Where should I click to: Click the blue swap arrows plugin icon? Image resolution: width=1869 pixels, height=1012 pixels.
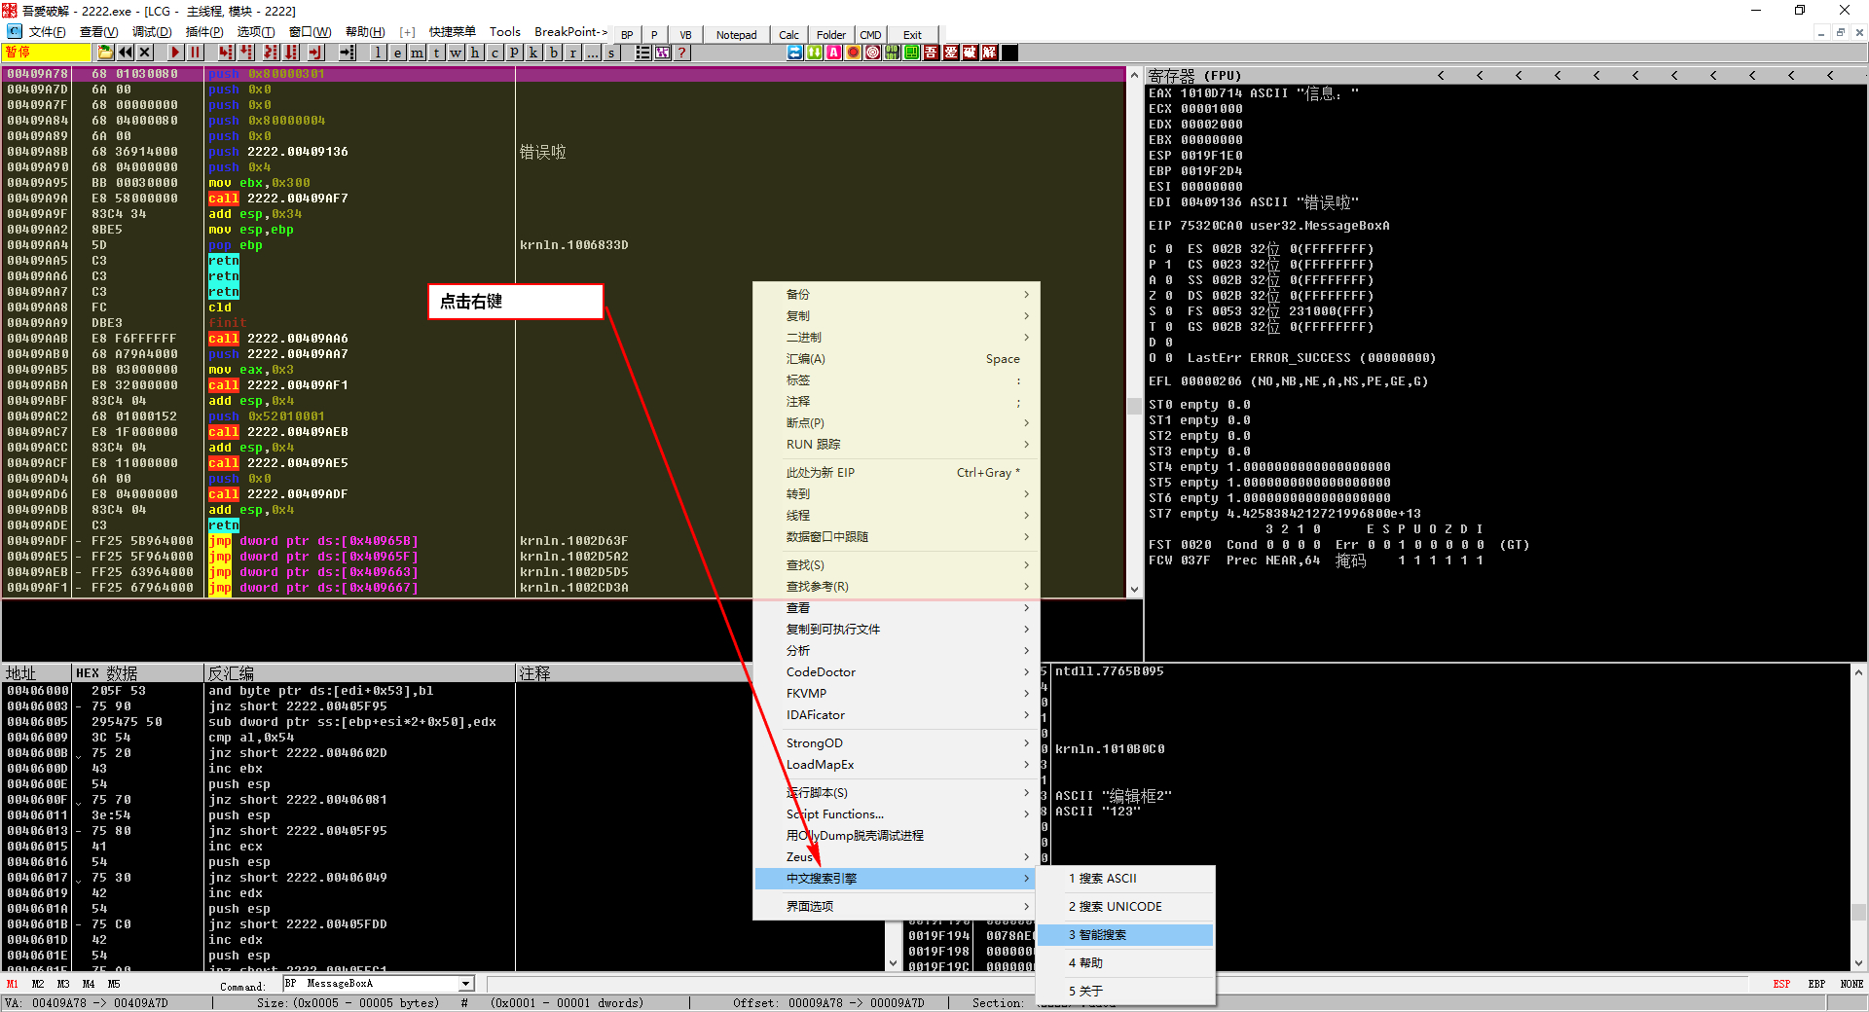point(795,53)
